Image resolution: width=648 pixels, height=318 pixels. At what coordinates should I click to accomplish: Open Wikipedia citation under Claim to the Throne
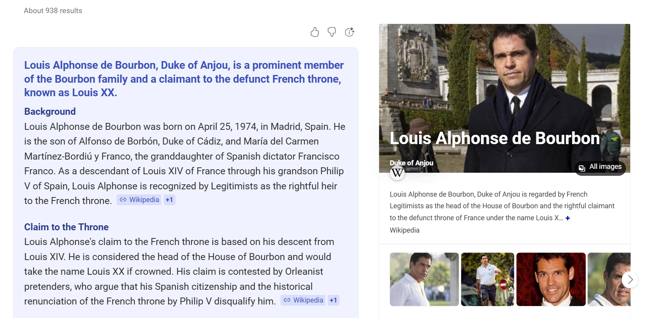(303, 300)
